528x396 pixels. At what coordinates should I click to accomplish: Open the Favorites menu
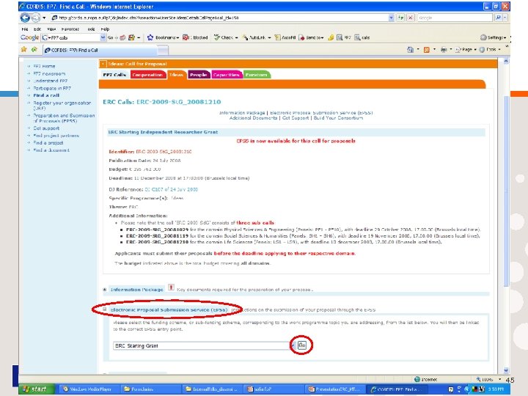coord(70,29)
